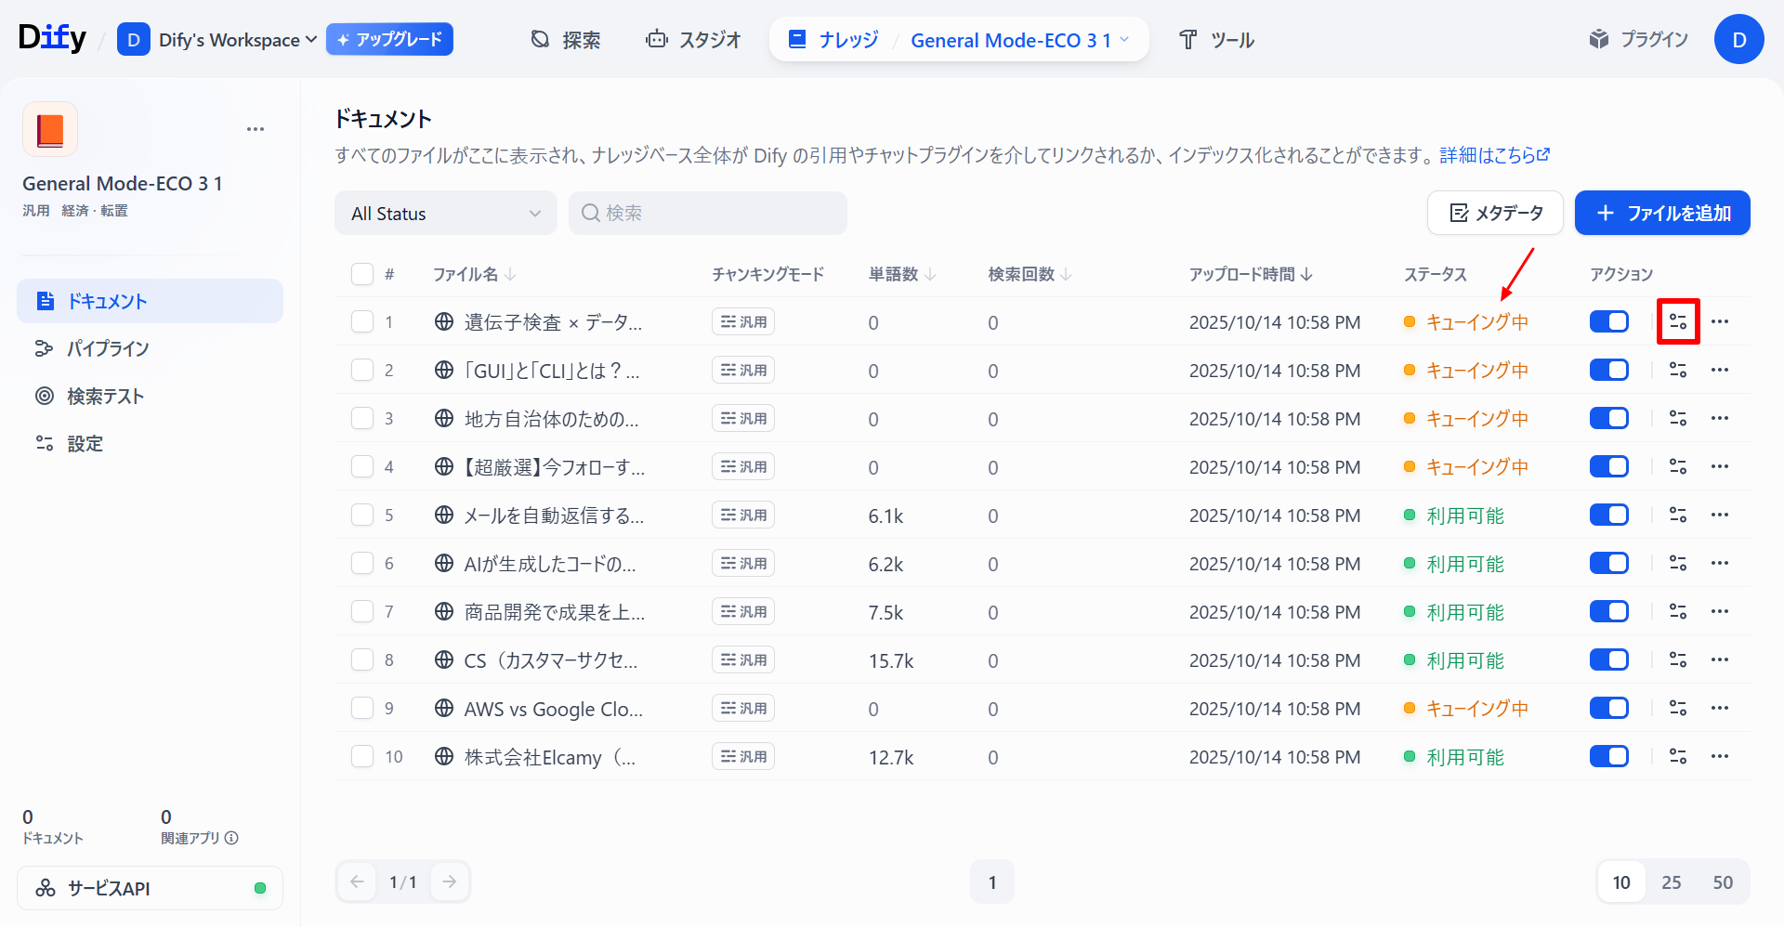Screen dimensions: 1784x927
Task: Open the スタジオ tab in top navigation
Action: coord(694,40)
